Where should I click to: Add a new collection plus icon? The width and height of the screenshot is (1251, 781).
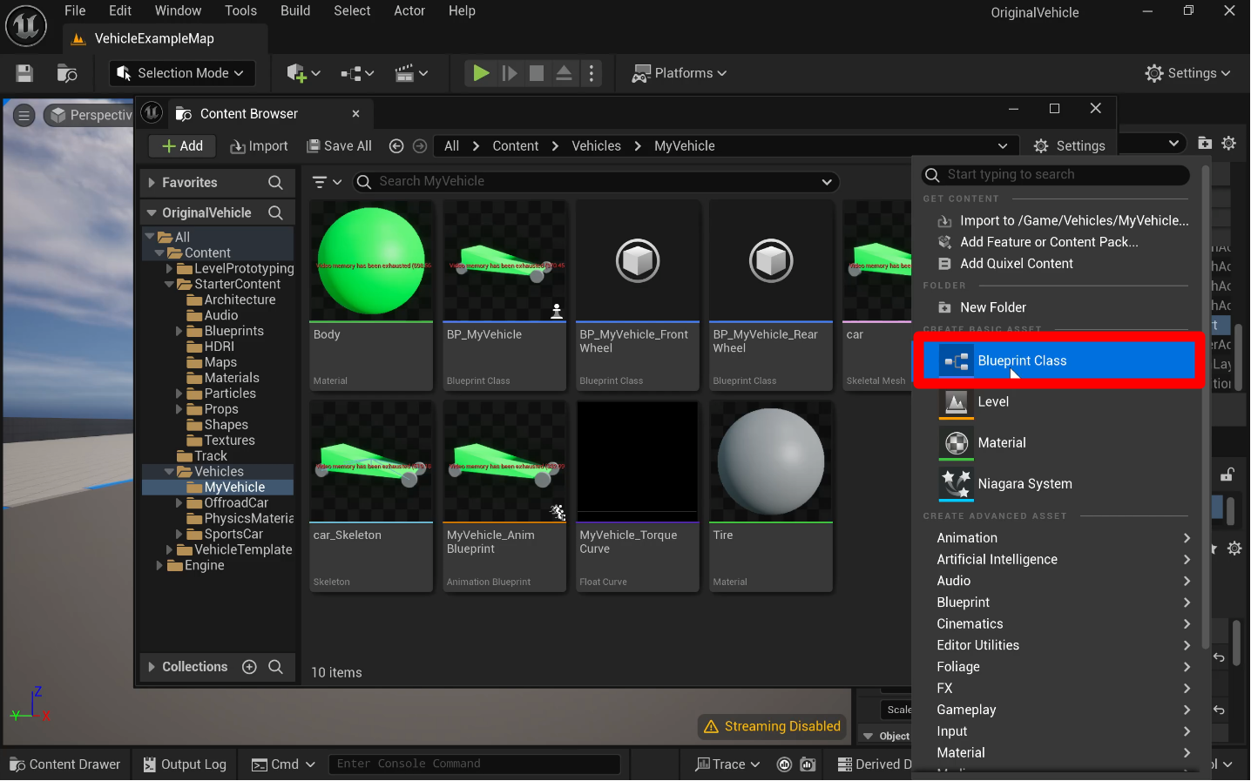pyautogui.click(x=249, y=667)
